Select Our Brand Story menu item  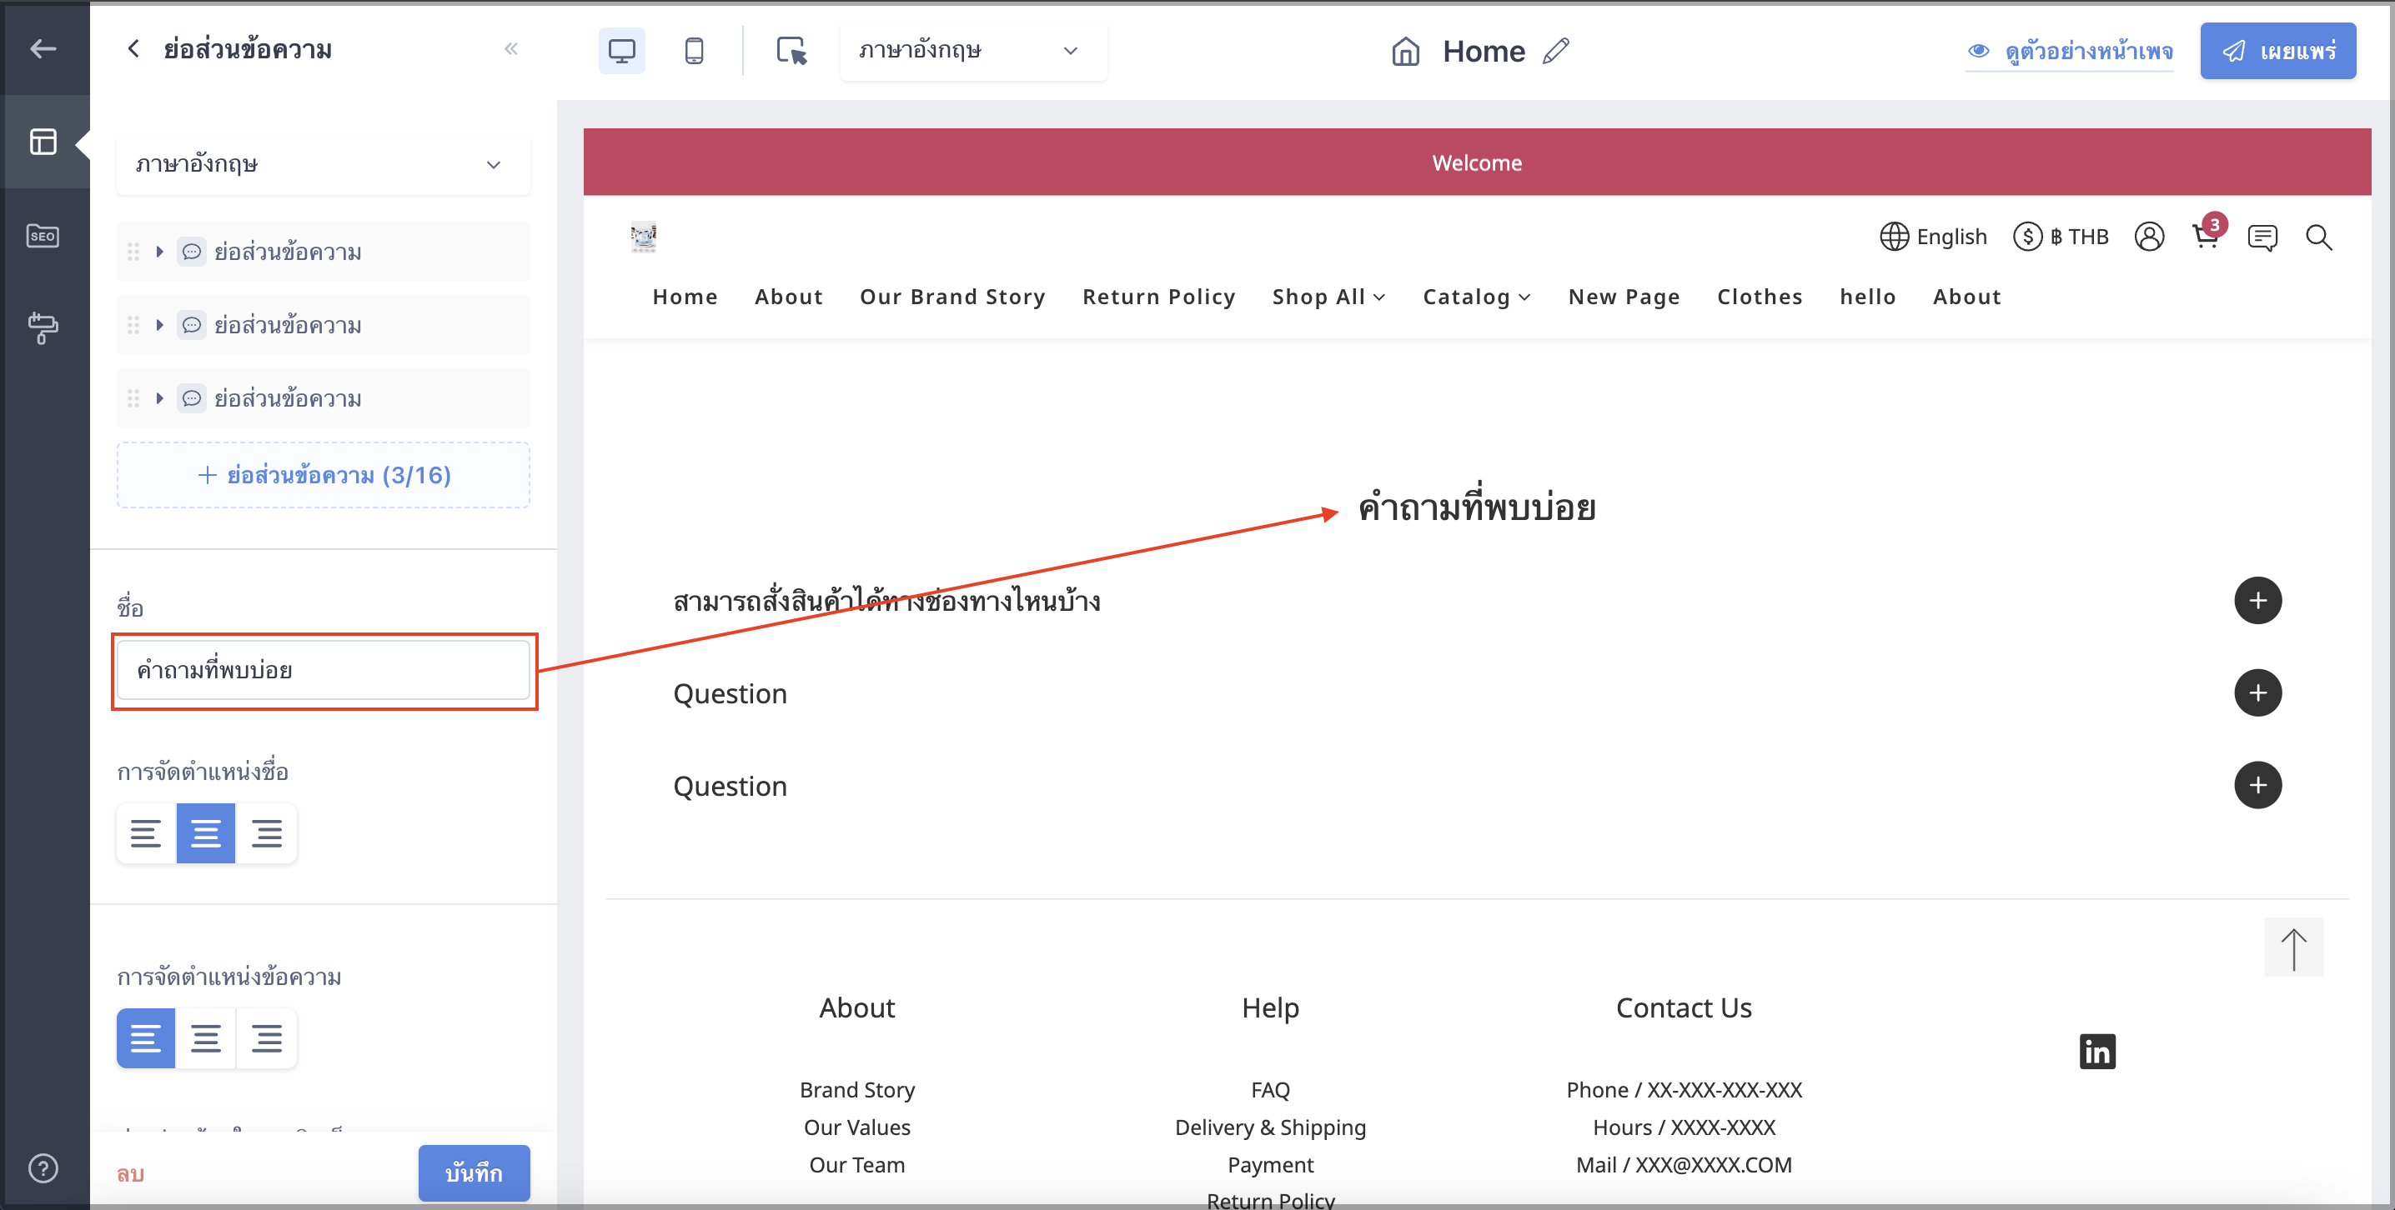(x=952, y=297)
